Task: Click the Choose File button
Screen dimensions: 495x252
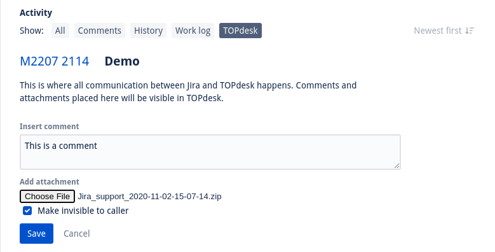Action: point(48,197)
